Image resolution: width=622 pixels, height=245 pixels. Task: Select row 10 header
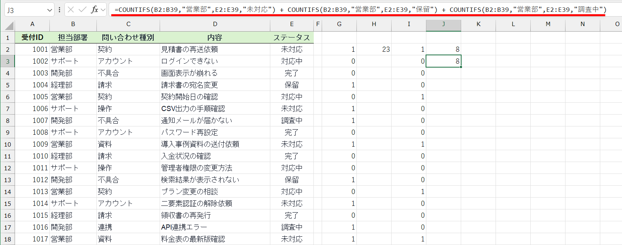point(8,144)
